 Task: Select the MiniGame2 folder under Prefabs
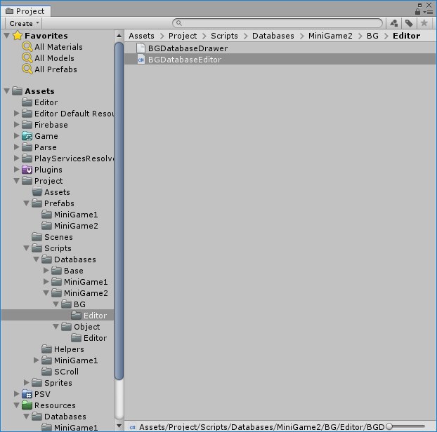click(x=70, y=226)
